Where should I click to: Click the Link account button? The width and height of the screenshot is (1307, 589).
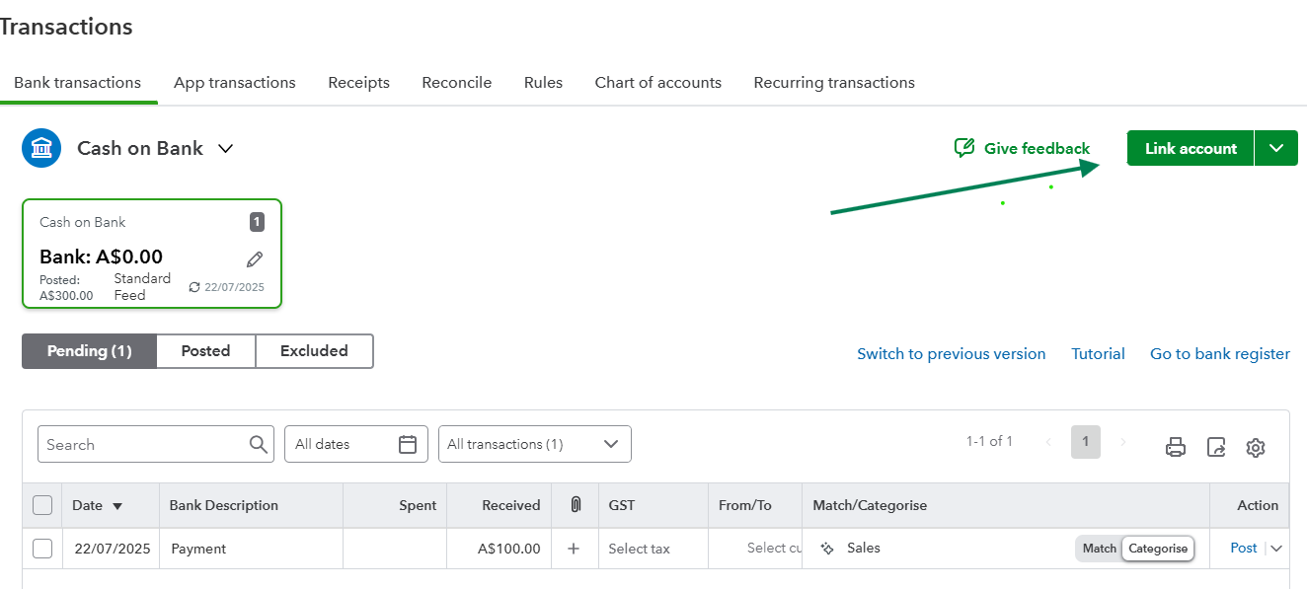[1191, 148]
